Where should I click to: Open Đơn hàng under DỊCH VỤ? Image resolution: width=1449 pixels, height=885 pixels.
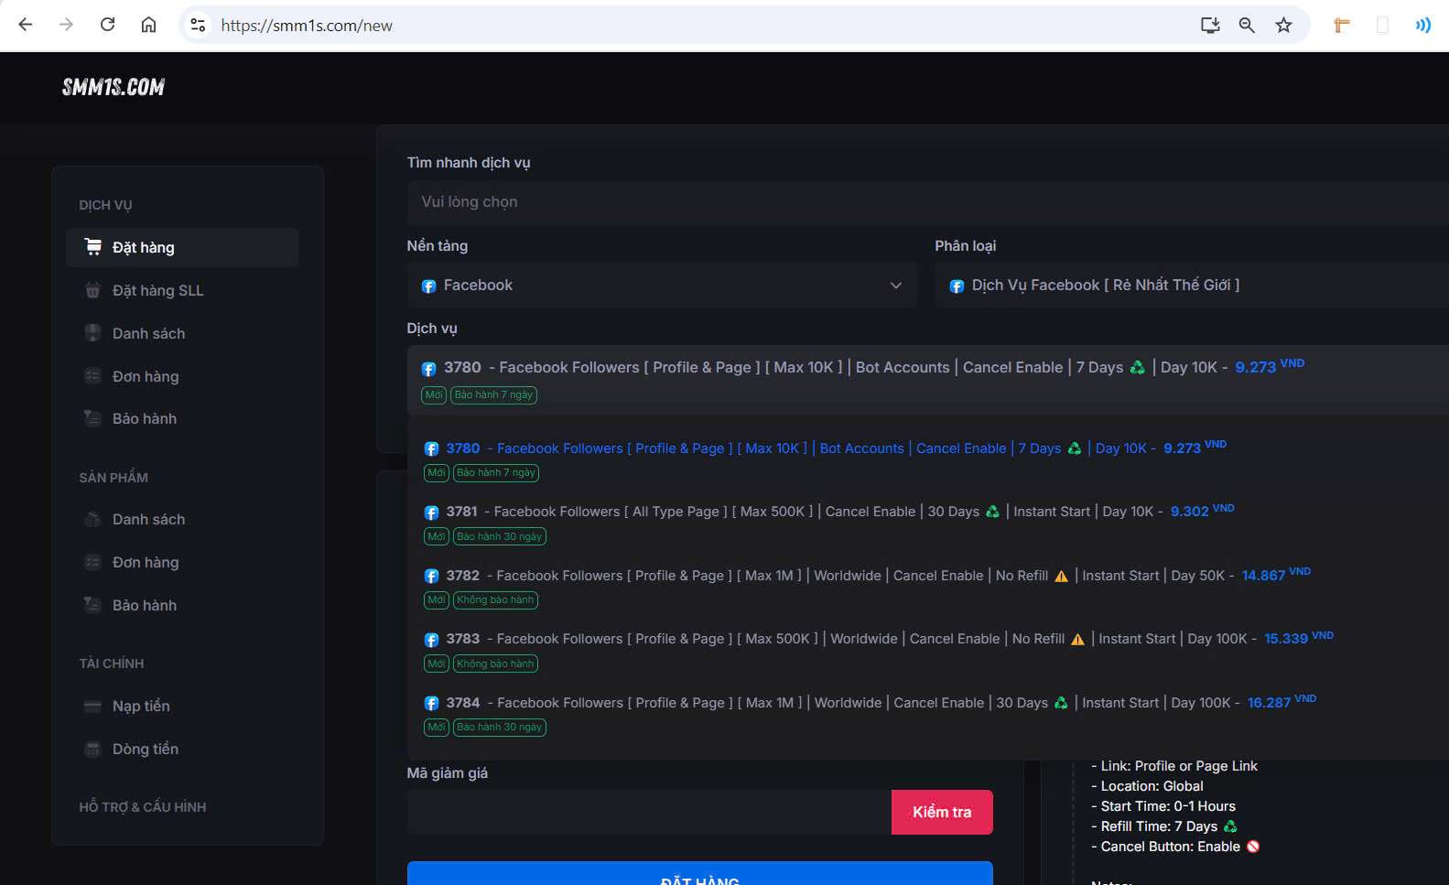pyautogui.click(x=182, y=376)
